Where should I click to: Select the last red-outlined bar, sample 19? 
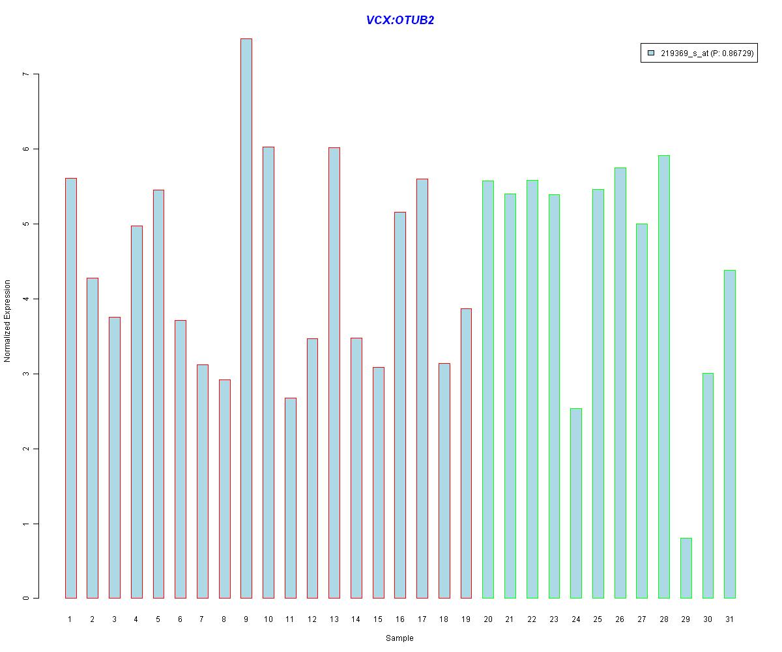coord(467,453)
